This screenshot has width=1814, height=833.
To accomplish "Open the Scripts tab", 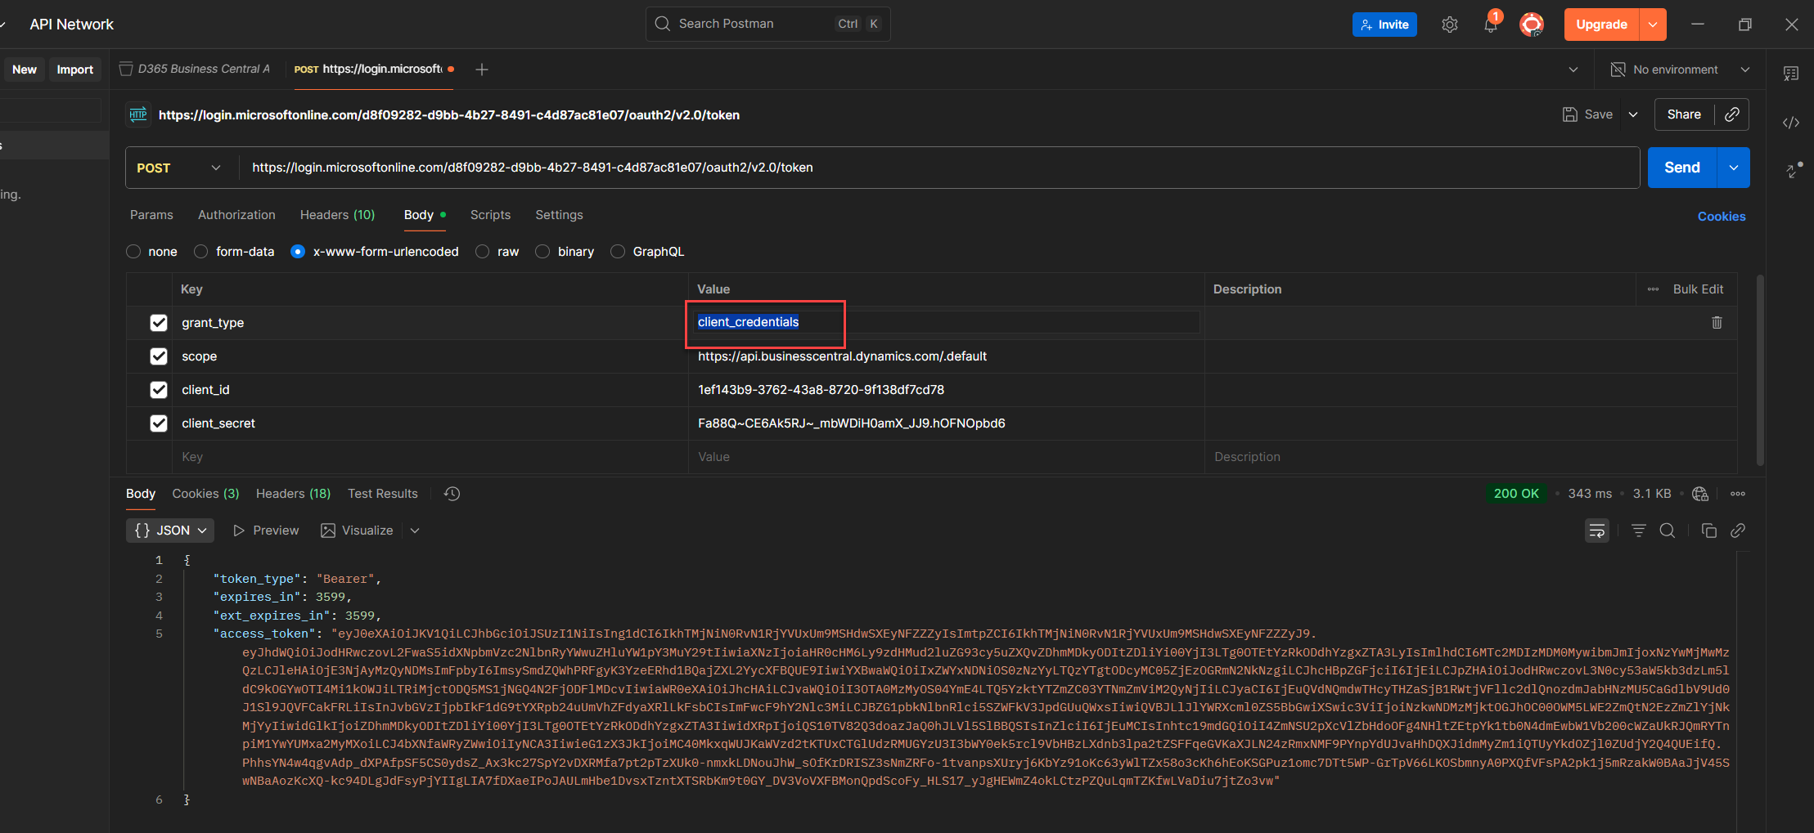I will click(490, 215).
